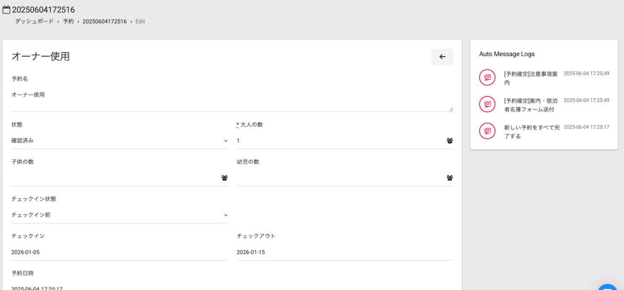Grab the 予約名 textarea resize handle
The height and width of the screenshot is (290, 624).
pyautogui.click(x=451, y=109)
